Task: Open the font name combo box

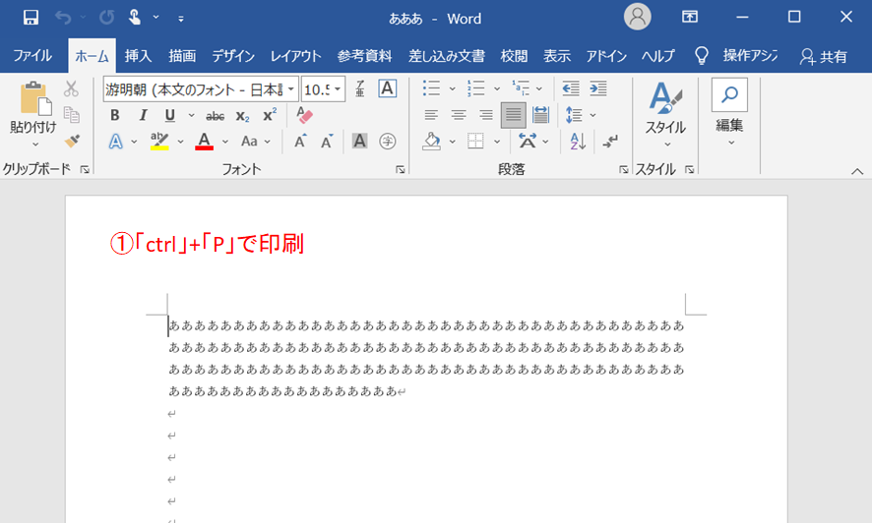Action: tap(200, 88)
